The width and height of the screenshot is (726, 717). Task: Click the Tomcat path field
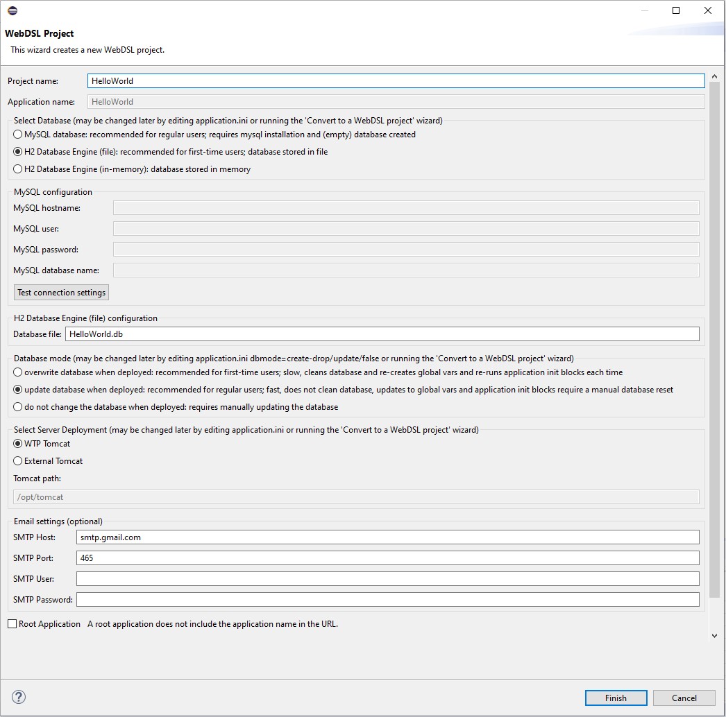click(x=356, y=496)
